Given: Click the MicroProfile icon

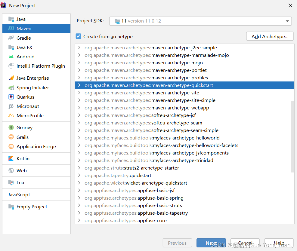Looking at the screenshot, I should point(11,115).
